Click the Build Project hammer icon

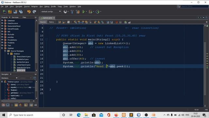[x=72, y=12]
